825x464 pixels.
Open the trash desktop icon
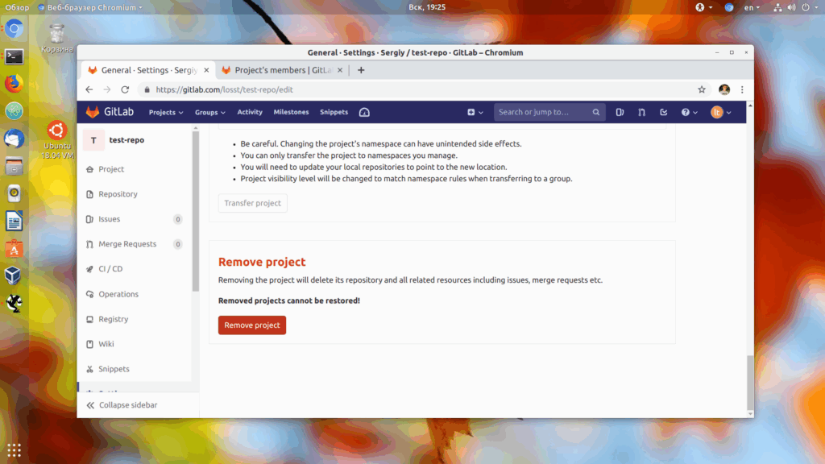click(57, 39)
